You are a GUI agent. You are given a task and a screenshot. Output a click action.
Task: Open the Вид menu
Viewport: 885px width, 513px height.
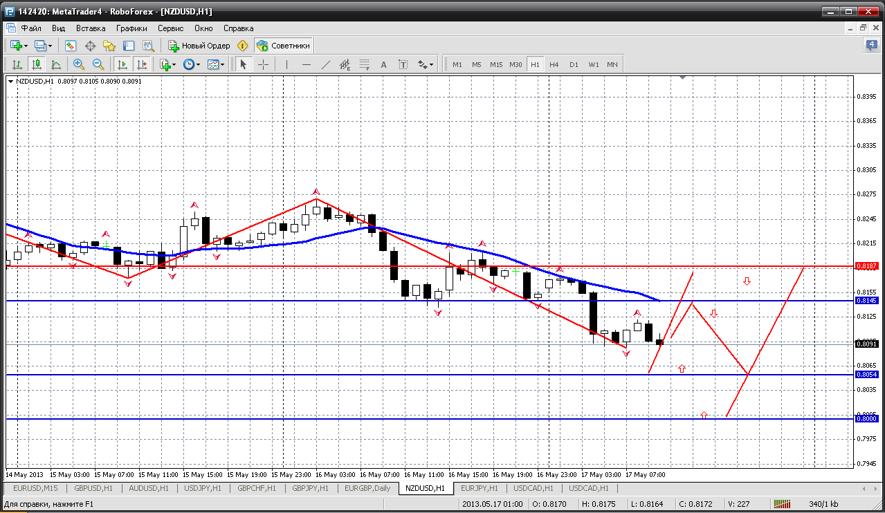(x=58, y=28)
